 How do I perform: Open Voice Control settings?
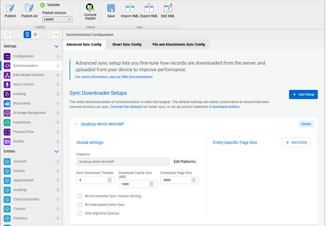pyautogui.click(x=31, y=84)
